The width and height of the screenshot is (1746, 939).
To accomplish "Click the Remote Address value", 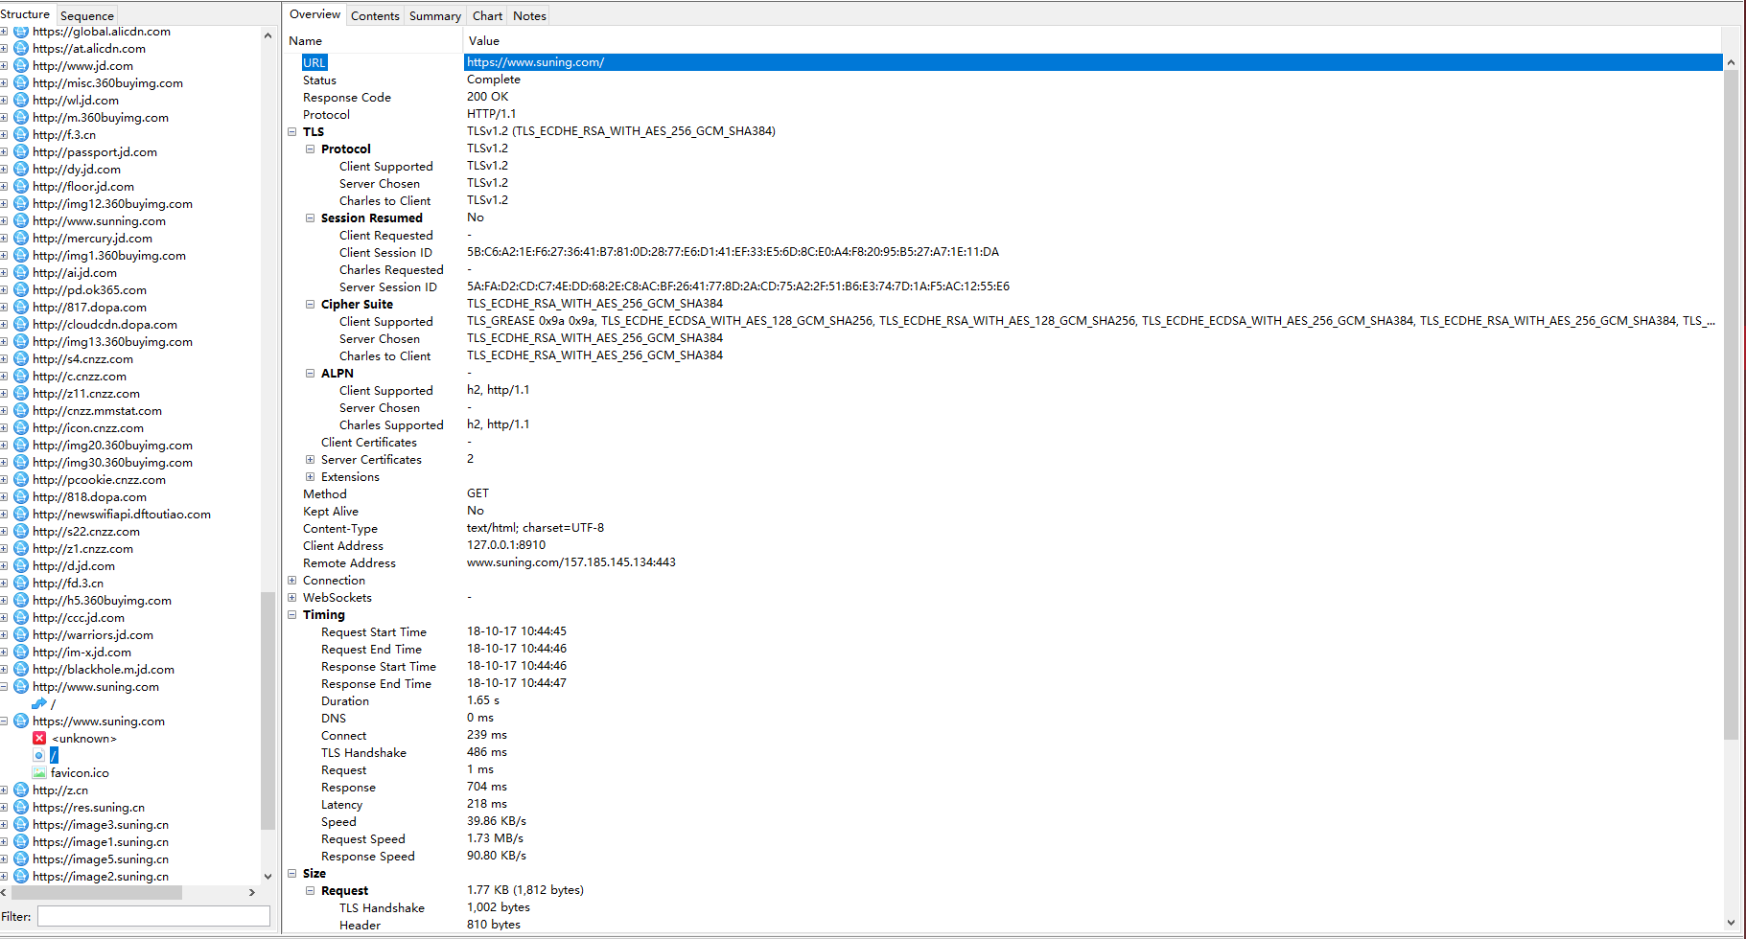I will [570, 562].
